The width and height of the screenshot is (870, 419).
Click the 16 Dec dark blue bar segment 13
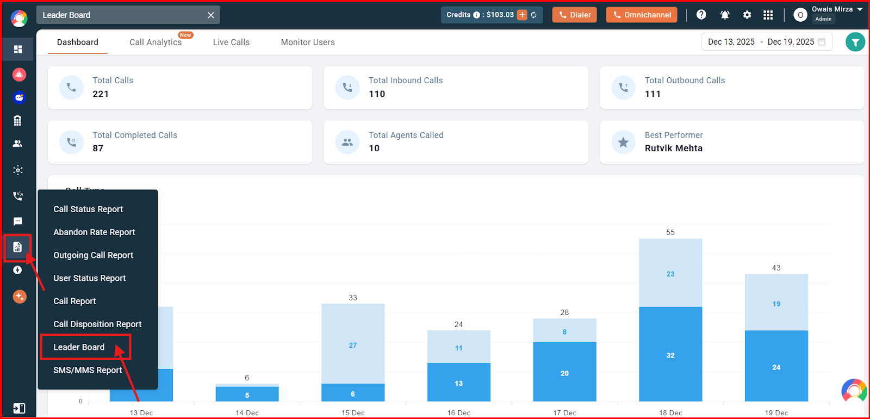459,382
